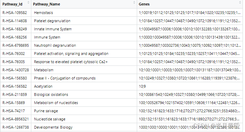Select the R-HSA-114608 id cell

16,21
